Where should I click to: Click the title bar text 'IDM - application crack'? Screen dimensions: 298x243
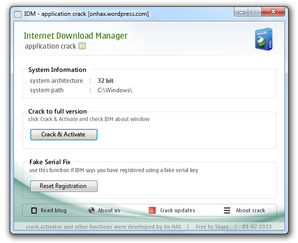point(55,14)
